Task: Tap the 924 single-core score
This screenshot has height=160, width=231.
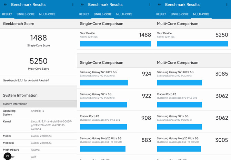Action: [147, 74]
